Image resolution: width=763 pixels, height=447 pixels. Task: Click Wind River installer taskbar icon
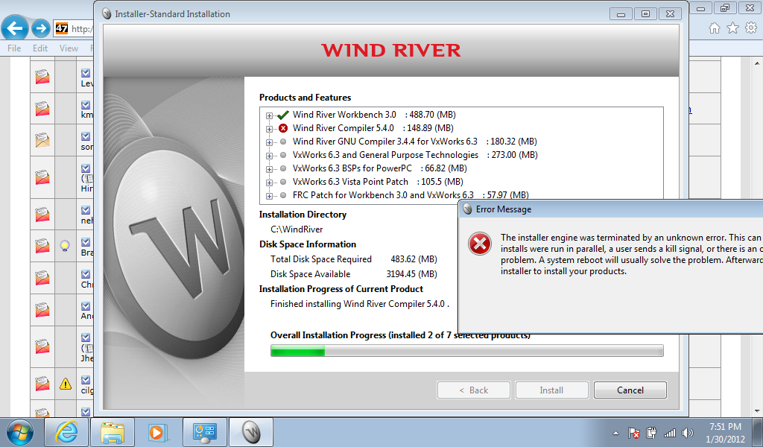pos(251,432)
